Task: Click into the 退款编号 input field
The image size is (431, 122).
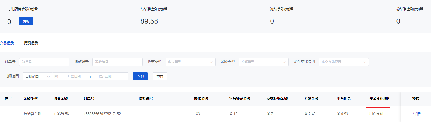Action: point(117,62)
